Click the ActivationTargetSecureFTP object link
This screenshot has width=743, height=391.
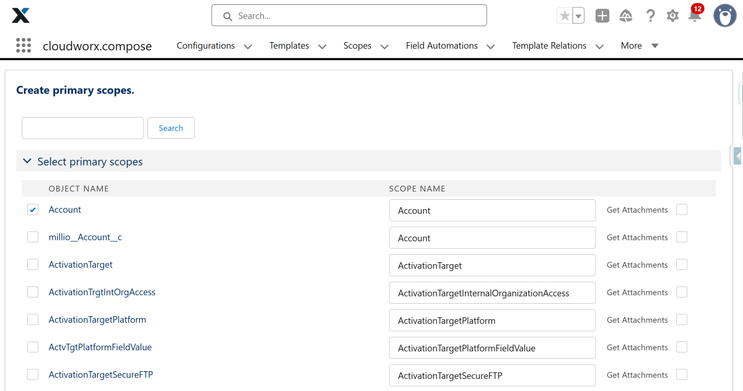point(101,375)
